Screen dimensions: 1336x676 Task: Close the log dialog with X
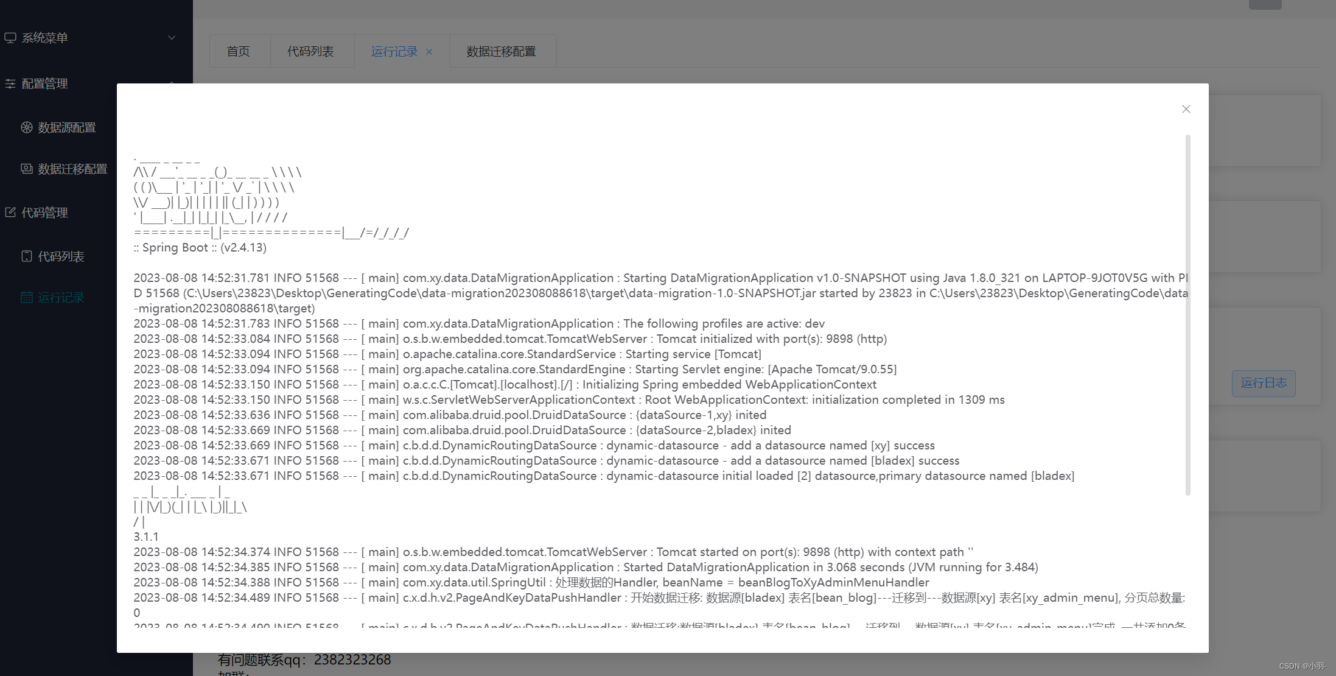pyautogui.click(x=1186, y=109)
